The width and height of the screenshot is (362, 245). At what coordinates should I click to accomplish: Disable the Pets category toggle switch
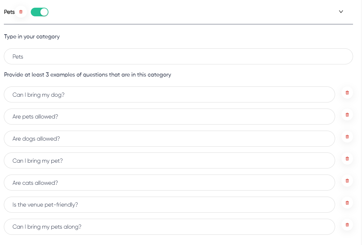tap(39, 12)
